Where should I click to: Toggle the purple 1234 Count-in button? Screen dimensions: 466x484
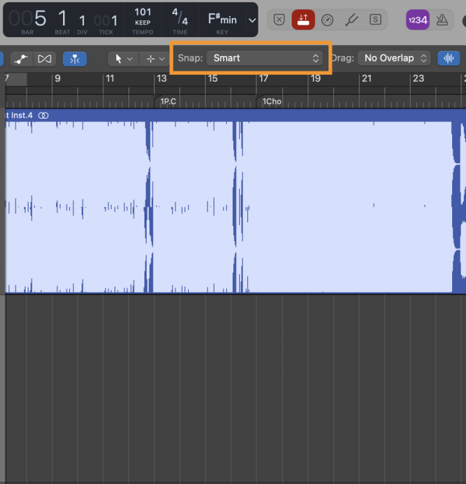coord(417,19)
